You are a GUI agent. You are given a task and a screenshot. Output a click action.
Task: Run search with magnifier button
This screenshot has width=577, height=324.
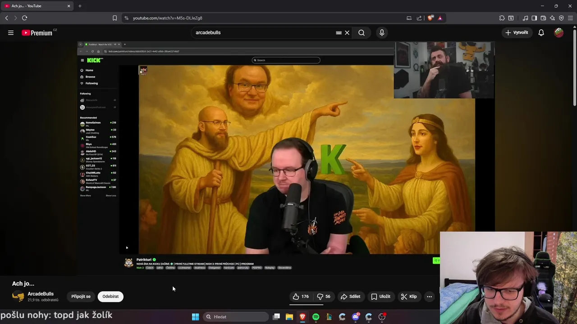pos(362,32)
